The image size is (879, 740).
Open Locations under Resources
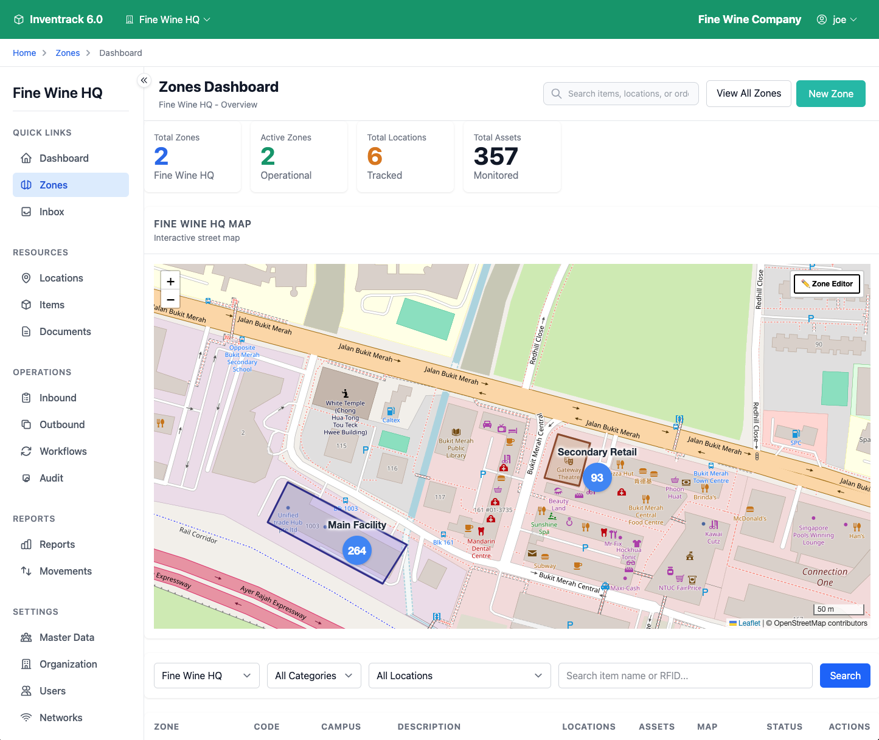click(71, 278)
